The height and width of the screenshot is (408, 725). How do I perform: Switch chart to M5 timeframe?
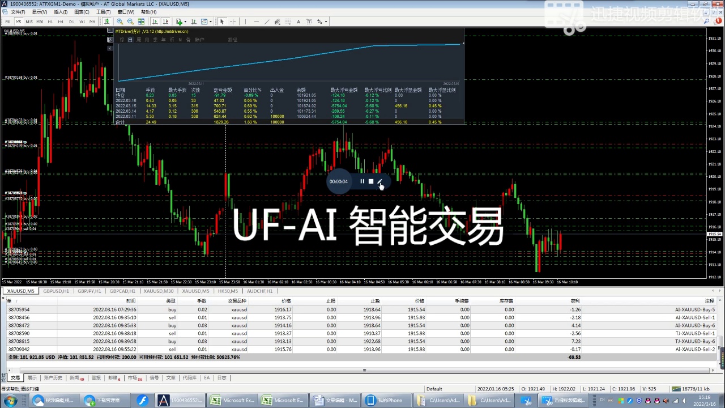point(18,22)
